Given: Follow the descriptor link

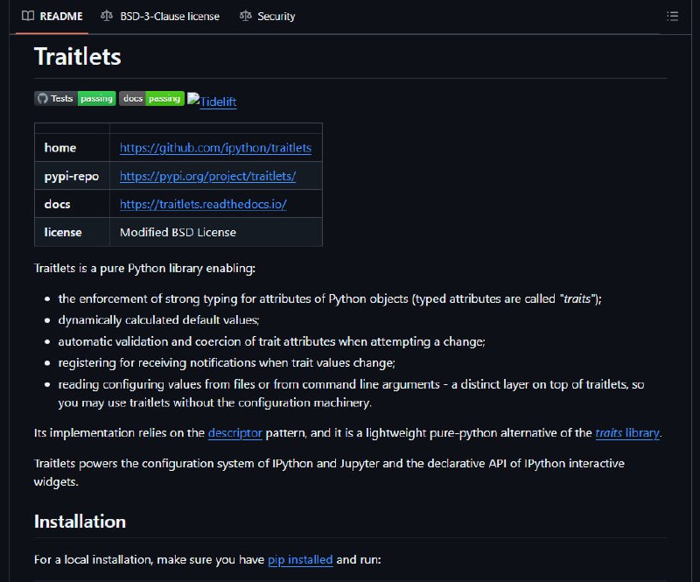Looking at the screenshot, I should (x=234, y=433).
